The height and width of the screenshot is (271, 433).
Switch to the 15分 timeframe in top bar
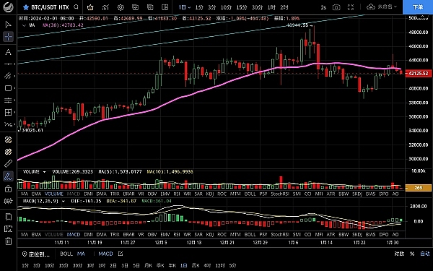(x=242, y=7)
